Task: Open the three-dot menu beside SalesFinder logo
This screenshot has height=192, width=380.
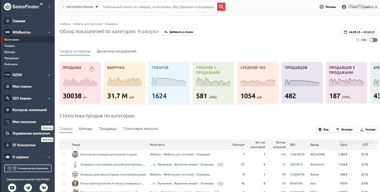Action: coord(49,7)
